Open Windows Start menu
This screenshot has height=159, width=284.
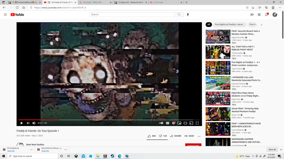3,156
